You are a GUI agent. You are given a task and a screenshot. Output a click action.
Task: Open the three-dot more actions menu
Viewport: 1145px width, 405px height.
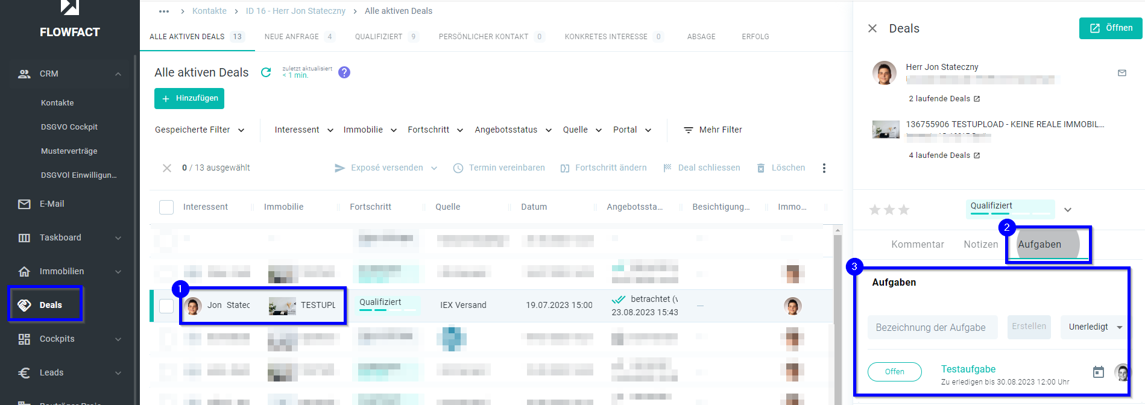click(x=824, y=168)
